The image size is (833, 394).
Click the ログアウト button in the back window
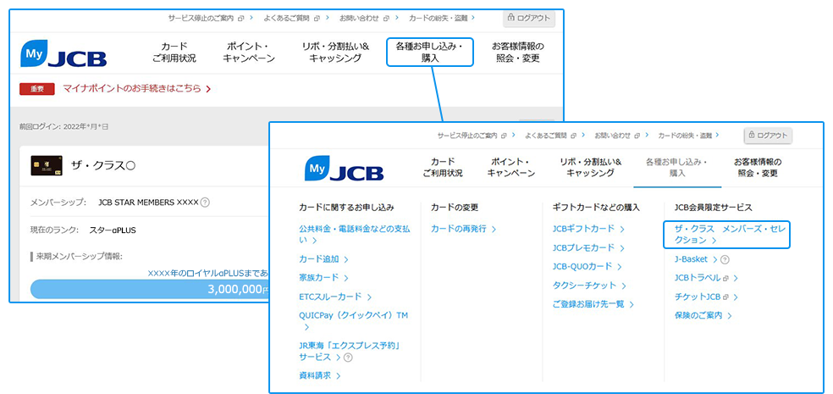click(x=528, y=18)
